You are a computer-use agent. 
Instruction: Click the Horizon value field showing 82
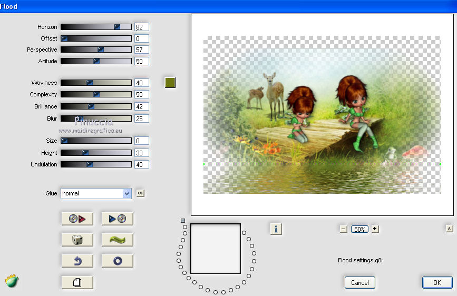142,27
